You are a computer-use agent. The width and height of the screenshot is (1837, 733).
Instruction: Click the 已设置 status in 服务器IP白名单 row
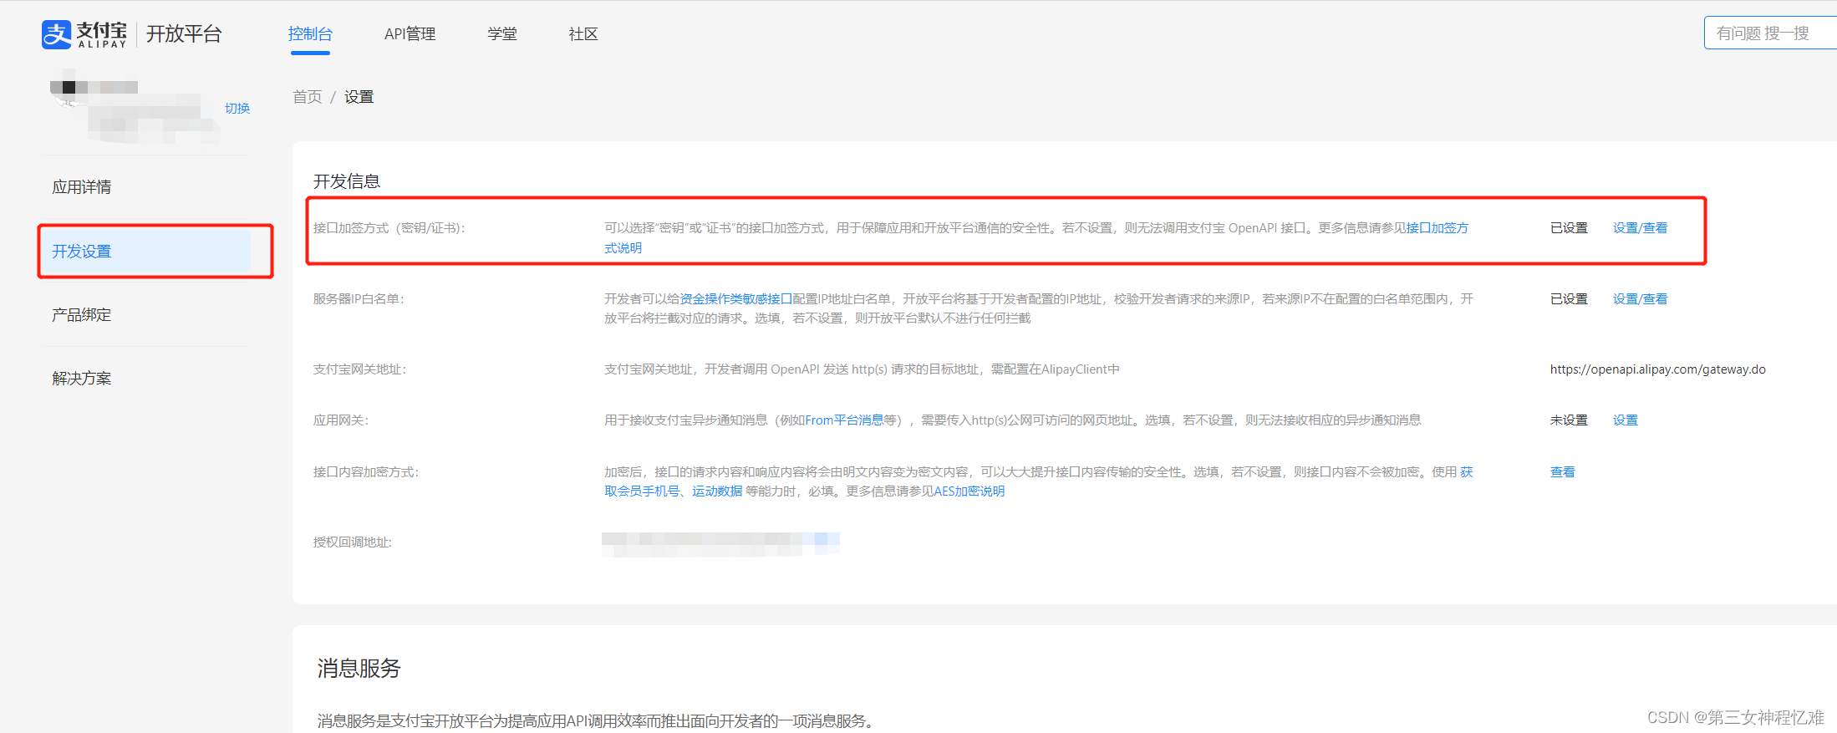click(1569, 299)
